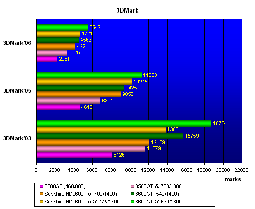
Task: Click legend text "Sapphire HD2600Pro @ 775/1700"
Action: tap(82, 202)
